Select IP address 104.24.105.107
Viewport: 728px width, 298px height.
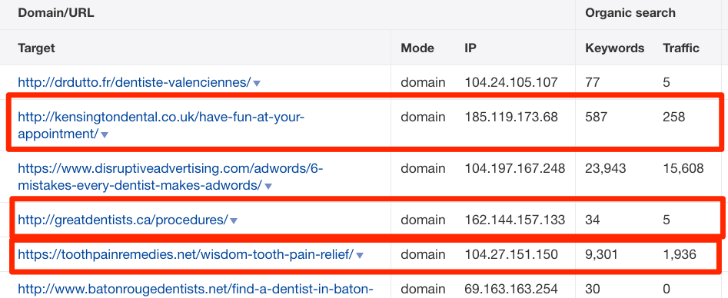coord(511,83)
